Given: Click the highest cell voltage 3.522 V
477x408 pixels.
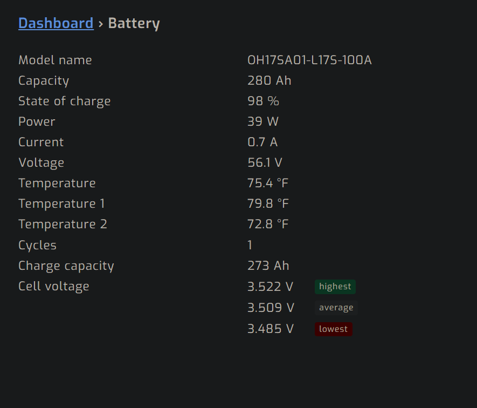Looking at the screenshot, I should click(270, 287).
